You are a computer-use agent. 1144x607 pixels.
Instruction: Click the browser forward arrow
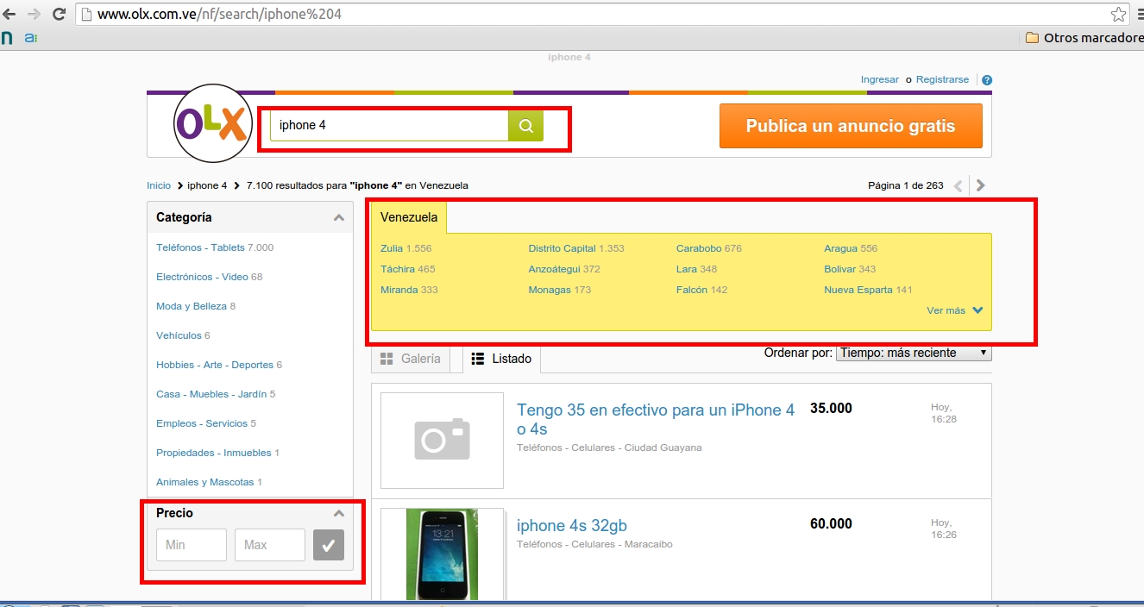pyautogui.click(x=34, y=14)
